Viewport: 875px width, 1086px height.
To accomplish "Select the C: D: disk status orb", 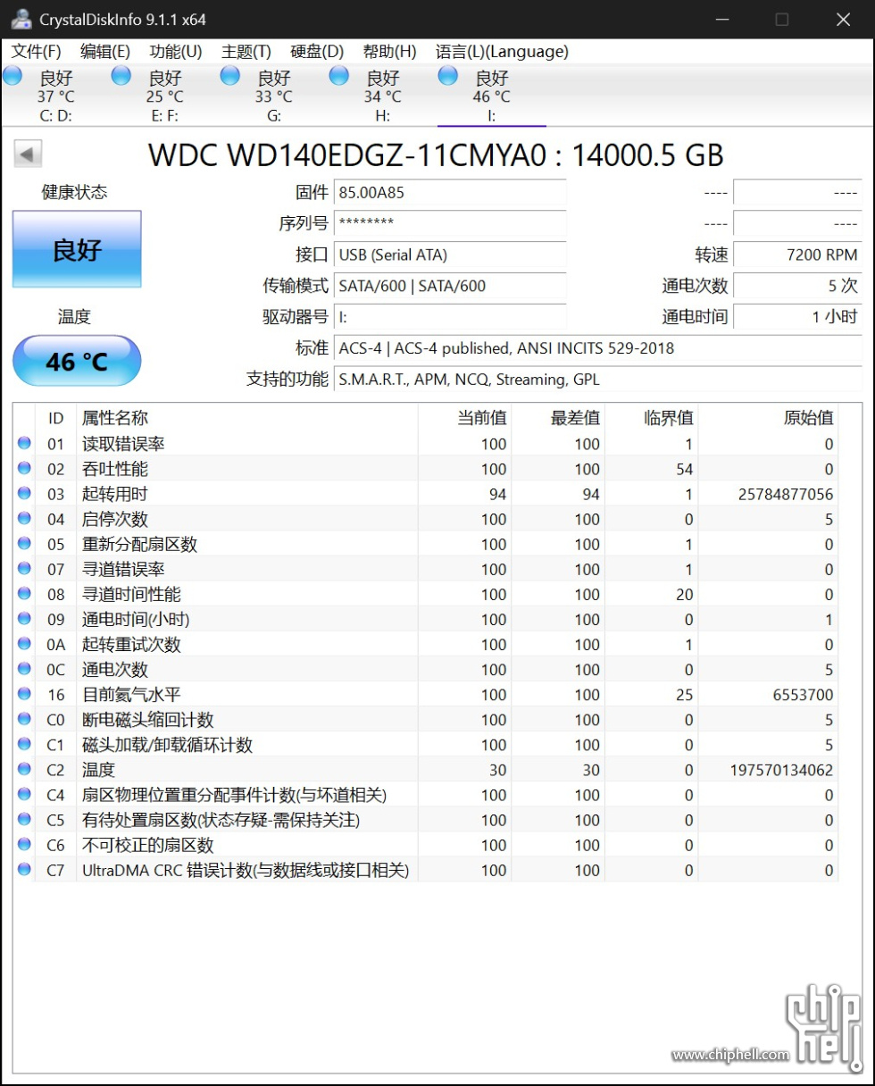I will tap(12, 76).
